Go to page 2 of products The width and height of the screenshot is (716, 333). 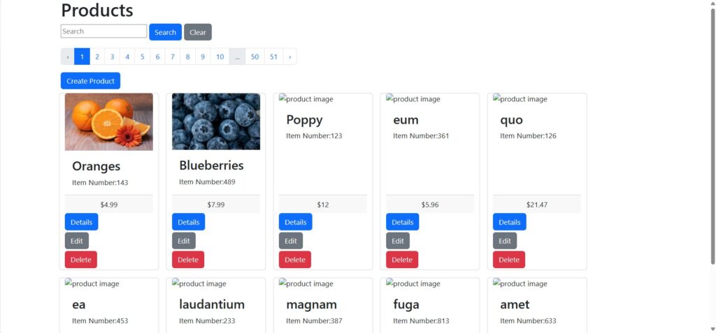(x=97, y=57)
